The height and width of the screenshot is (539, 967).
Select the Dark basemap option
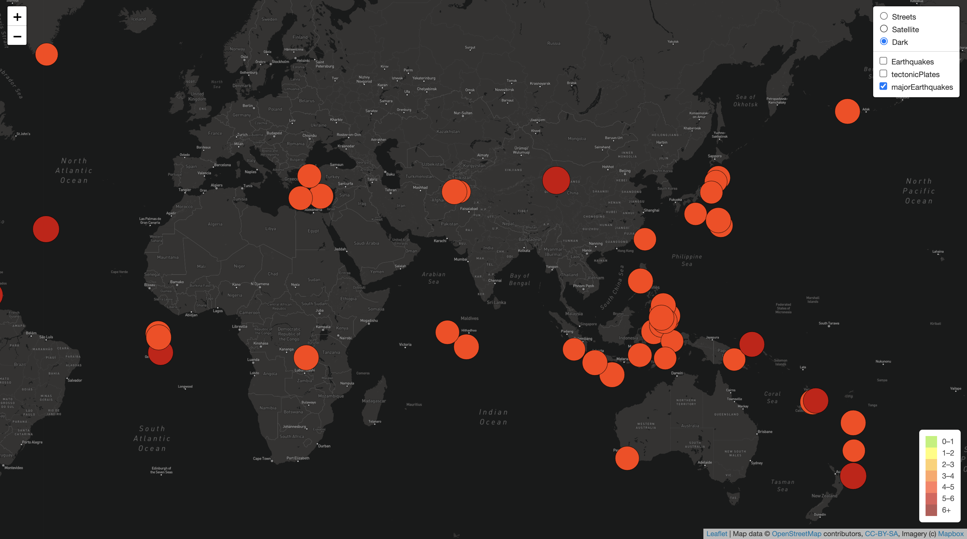click(x=884, y=42)
